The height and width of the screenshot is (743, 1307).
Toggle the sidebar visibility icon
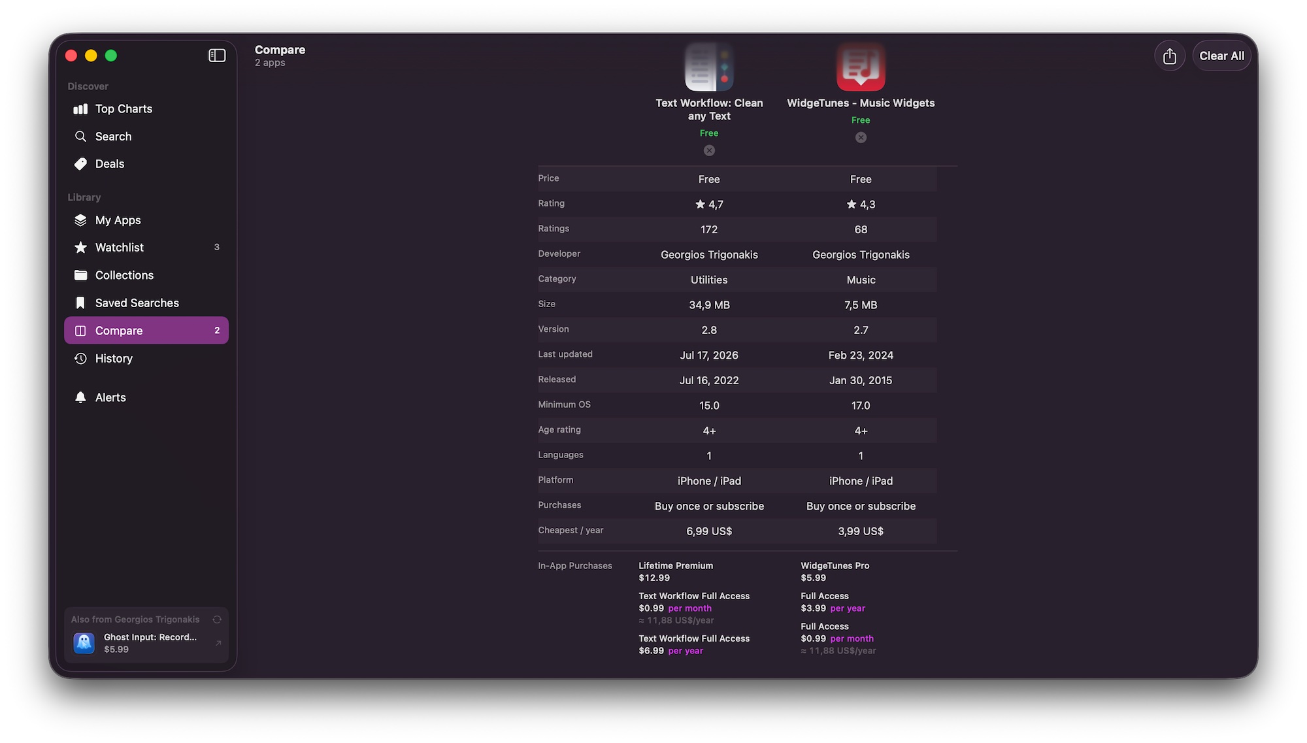click(217, 56)
